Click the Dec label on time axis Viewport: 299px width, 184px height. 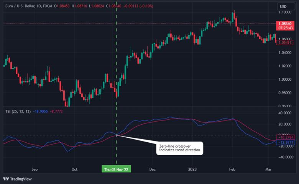point(152,169)
